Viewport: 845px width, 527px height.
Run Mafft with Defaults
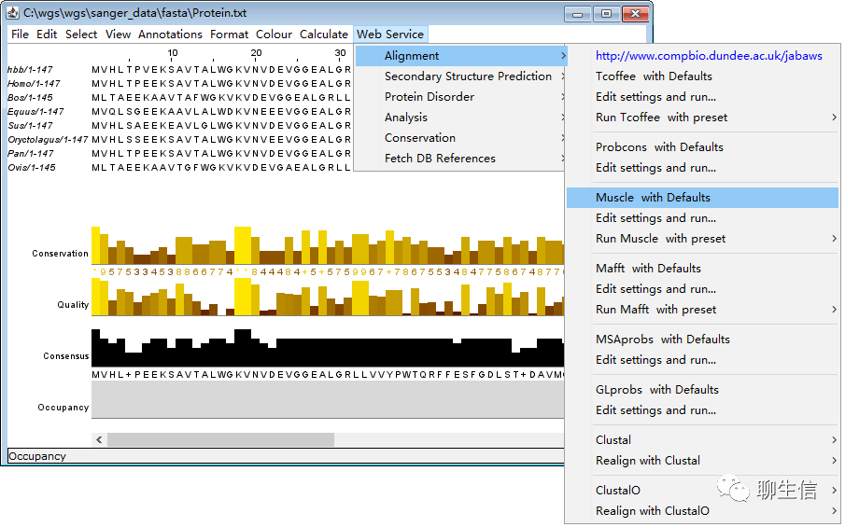703,268
